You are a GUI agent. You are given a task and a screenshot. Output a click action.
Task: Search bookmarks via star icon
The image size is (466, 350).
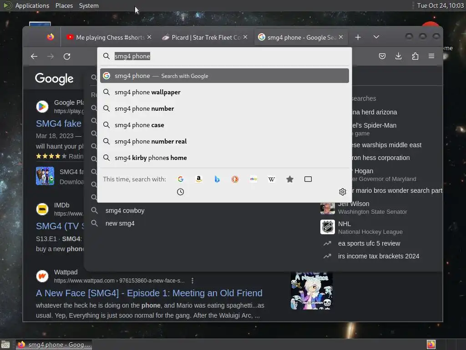[290, 179]
